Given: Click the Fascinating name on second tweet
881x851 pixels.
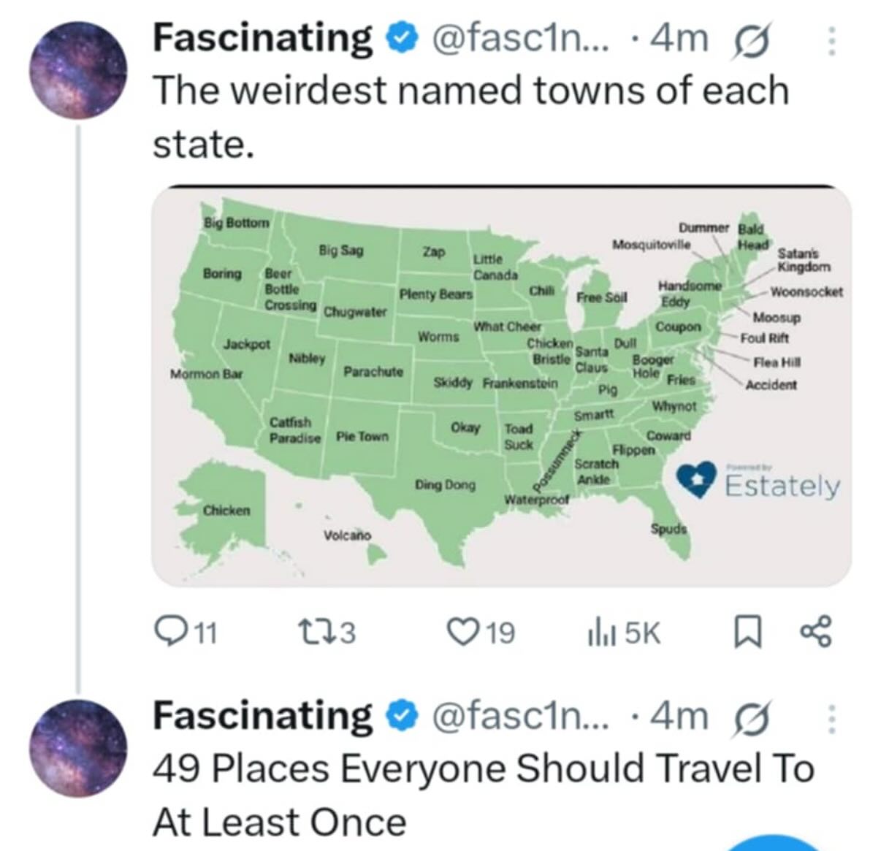Looking at the screenshot, I should coord(262,716).
